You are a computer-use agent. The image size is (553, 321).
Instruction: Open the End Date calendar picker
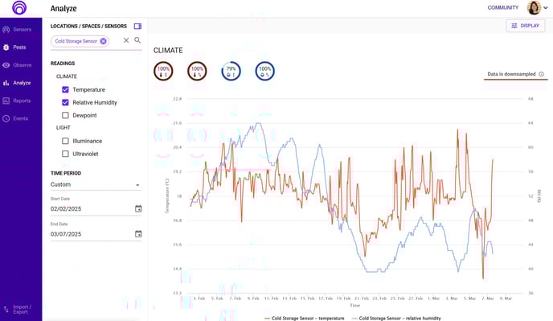coord(138,234)
